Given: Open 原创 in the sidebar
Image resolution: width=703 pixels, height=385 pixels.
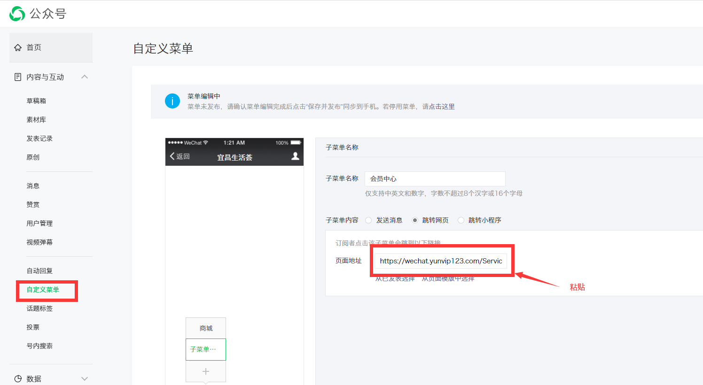Looking at the screenshot, I should point(33,157).
